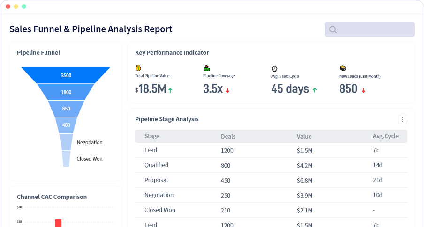
Task: Click red down arrow beside 850
Action: [x=363, y=90]
